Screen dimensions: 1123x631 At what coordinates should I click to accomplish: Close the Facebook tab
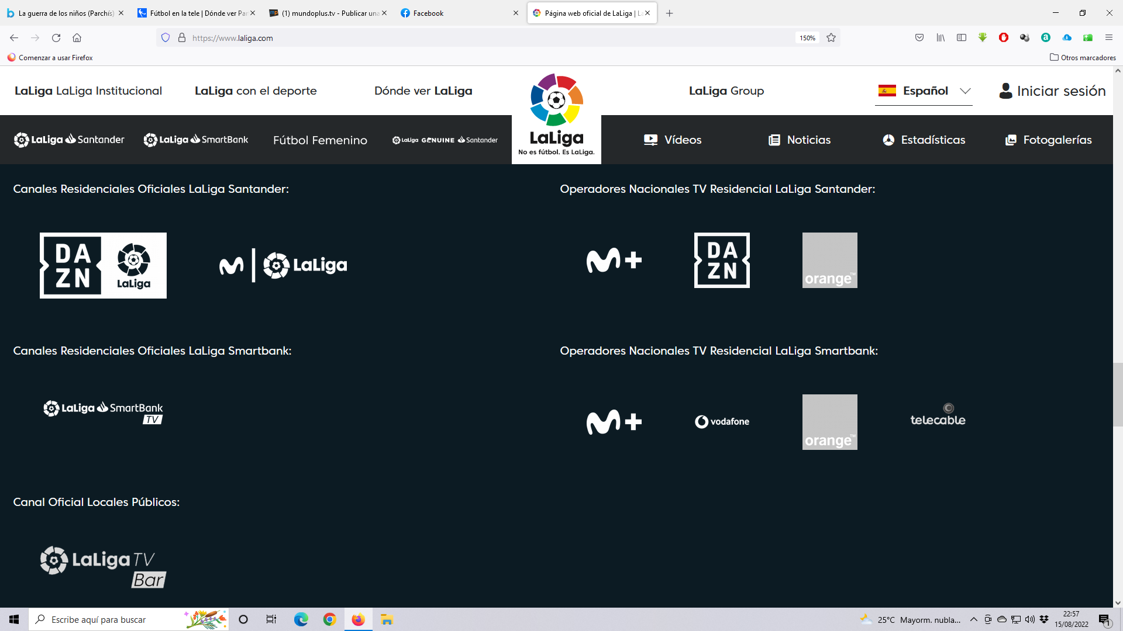pos(516,13)
